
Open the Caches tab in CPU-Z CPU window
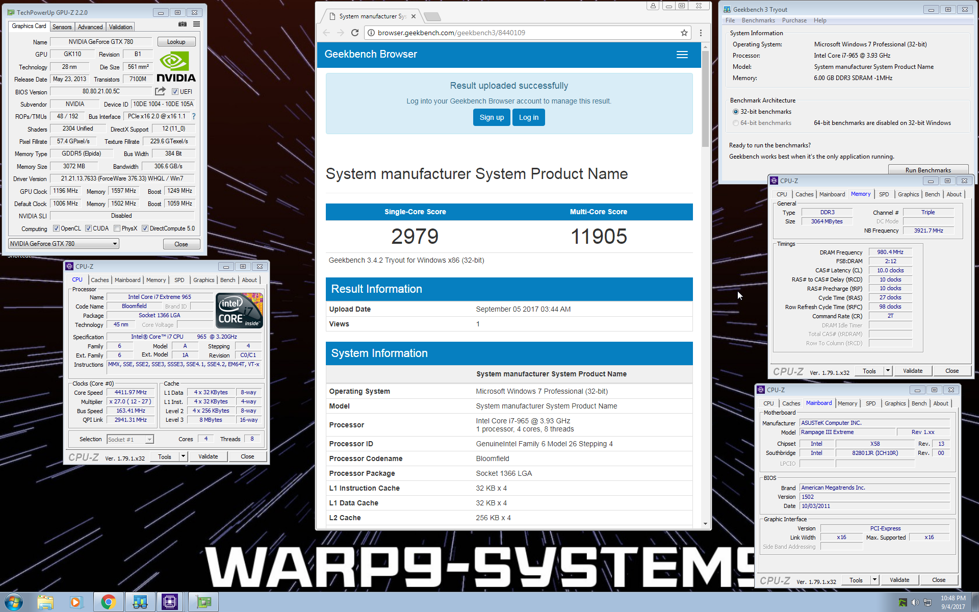[100, 280]
